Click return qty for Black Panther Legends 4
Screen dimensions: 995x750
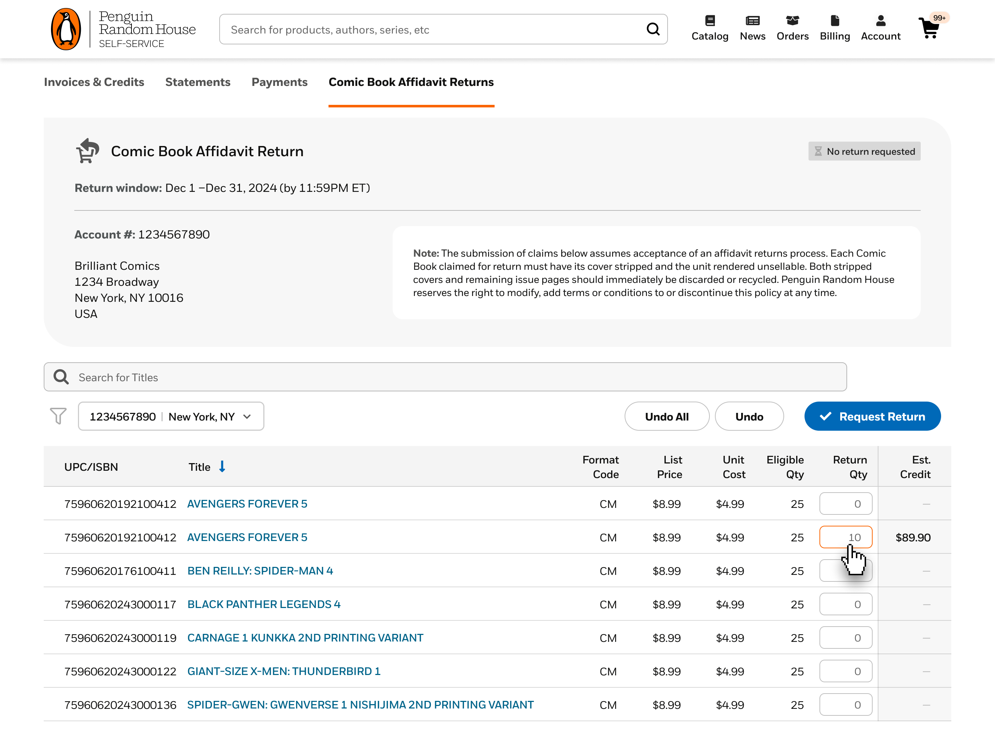coord(846,604)
